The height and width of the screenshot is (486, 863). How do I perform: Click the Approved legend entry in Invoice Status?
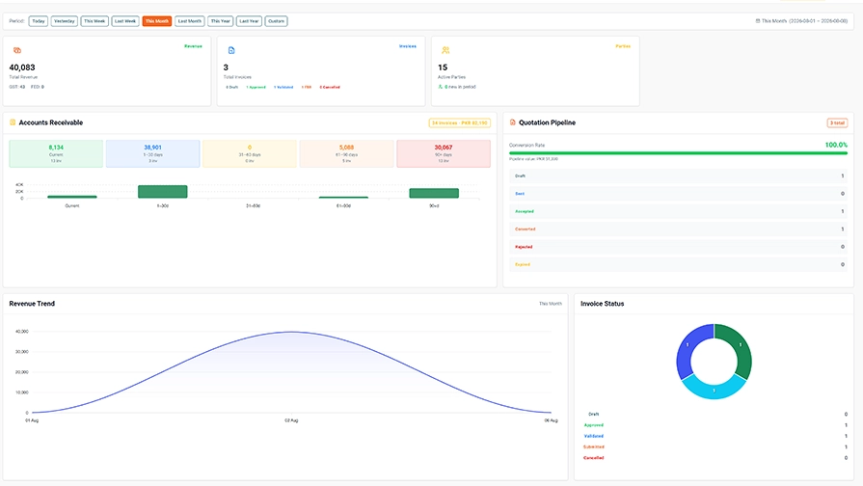[594, 425]
